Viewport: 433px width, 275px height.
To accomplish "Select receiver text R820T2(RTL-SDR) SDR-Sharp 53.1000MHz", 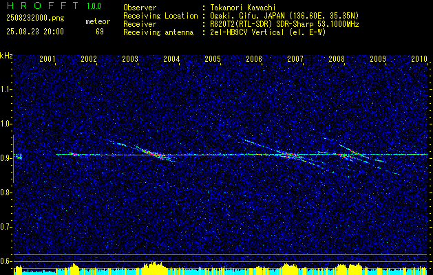I will 285,24.
